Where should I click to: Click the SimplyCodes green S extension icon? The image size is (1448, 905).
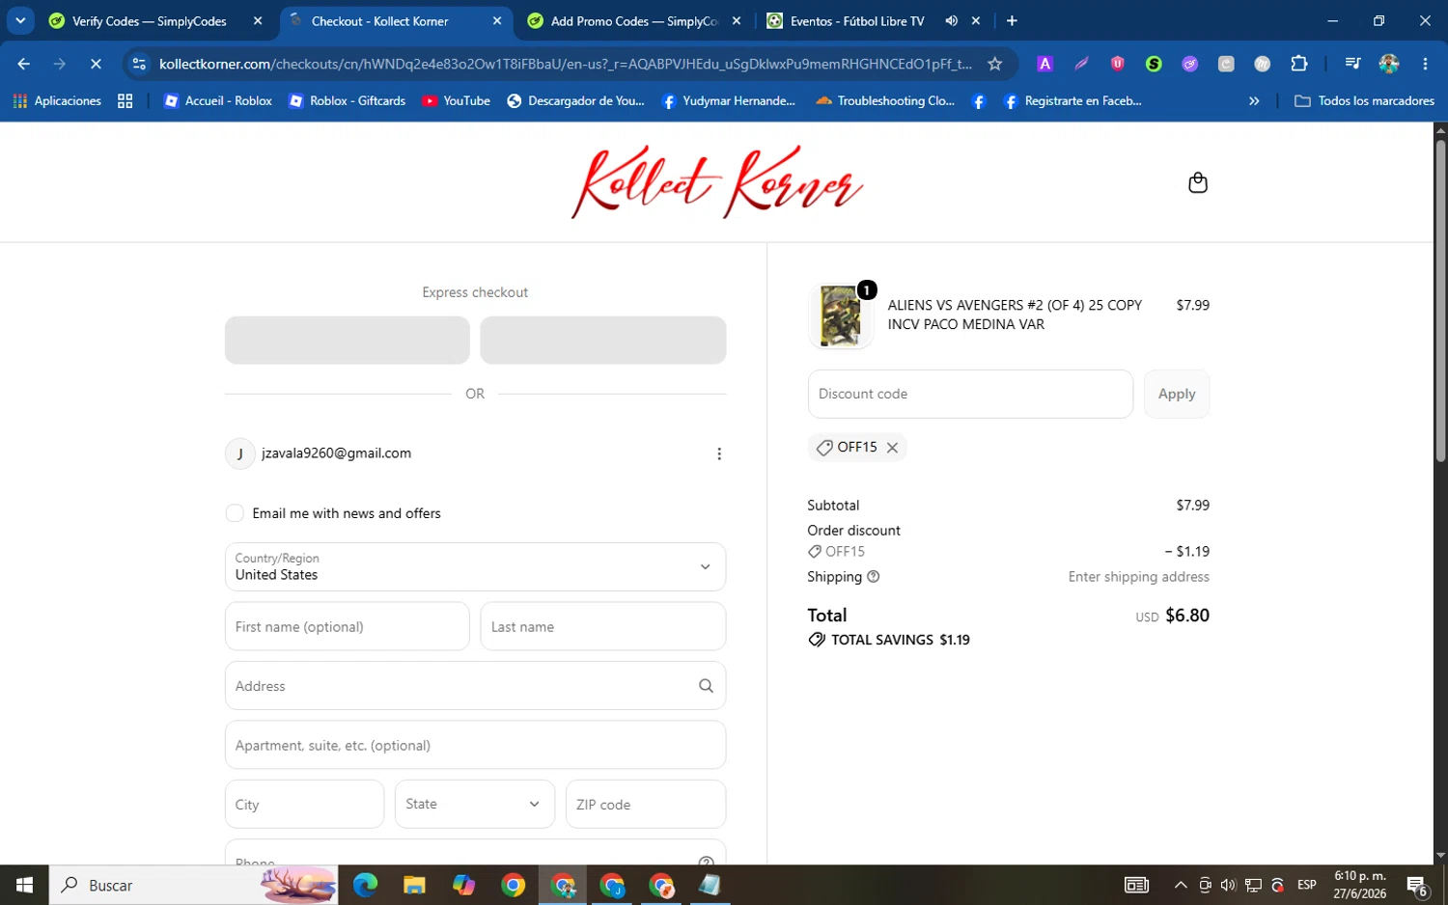point(1154,64)
